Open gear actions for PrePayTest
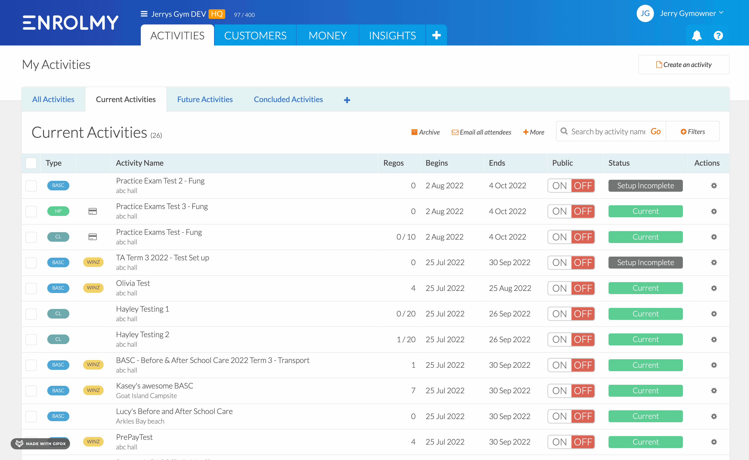The width and height of the screenshot is (749, 460). click(714, 442)
